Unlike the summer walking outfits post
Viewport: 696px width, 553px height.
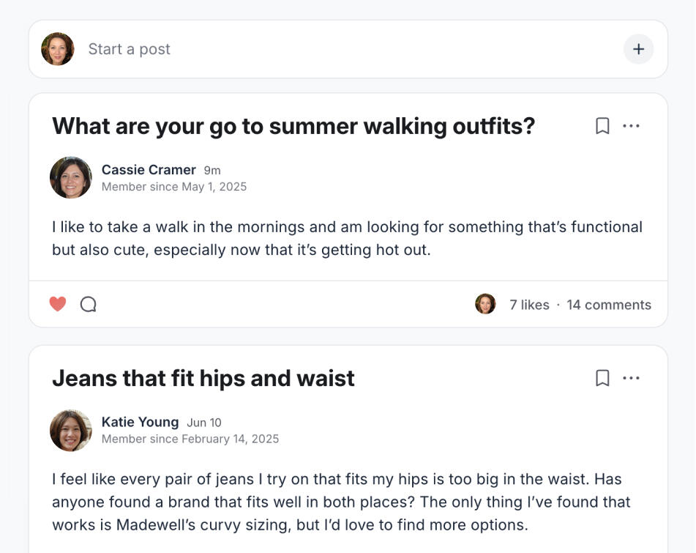(x=58, y=304)
